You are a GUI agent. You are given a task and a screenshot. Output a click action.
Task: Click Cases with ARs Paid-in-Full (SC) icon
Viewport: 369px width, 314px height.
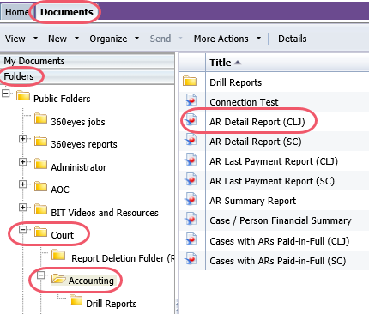click(191, 259)
